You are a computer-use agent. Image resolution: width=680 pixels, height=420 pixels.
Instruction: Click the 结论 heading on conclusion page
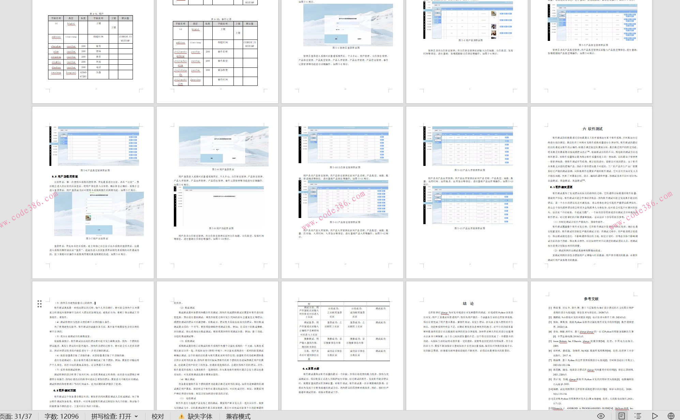(468, 304)
